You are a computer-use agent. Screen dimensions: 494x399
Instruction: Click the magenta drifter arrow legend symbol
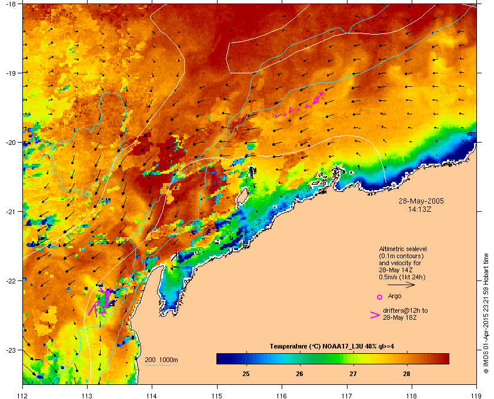coord(375,315)
